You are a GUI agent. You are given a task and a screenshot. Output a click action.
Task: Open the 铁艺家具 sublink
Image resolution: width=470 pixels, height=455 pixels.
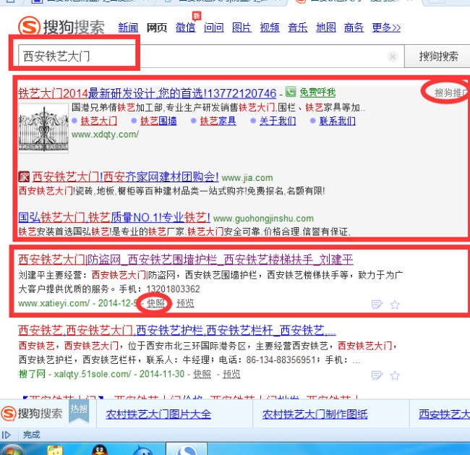point(218,121)
